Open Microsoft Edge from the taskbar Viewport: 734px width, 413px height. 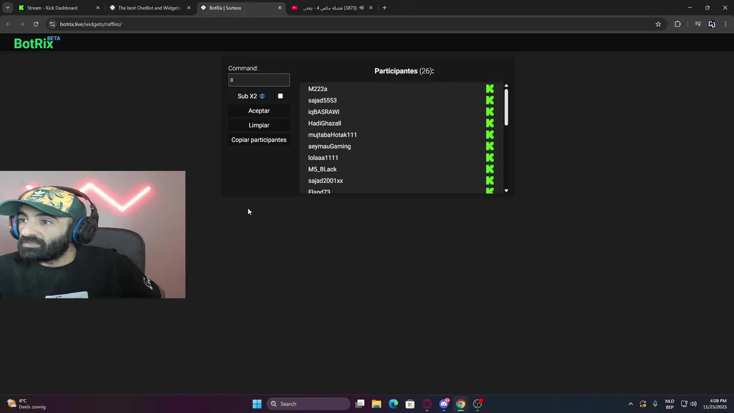[x=393, y=404]
